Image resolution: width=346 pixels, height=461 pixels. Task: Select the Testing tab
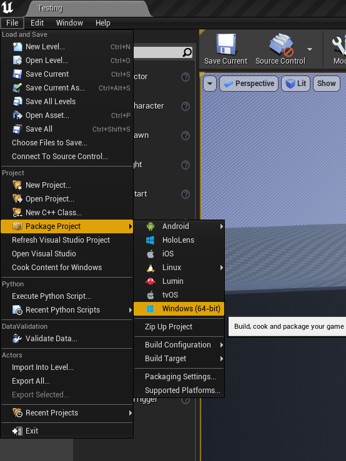88,8
